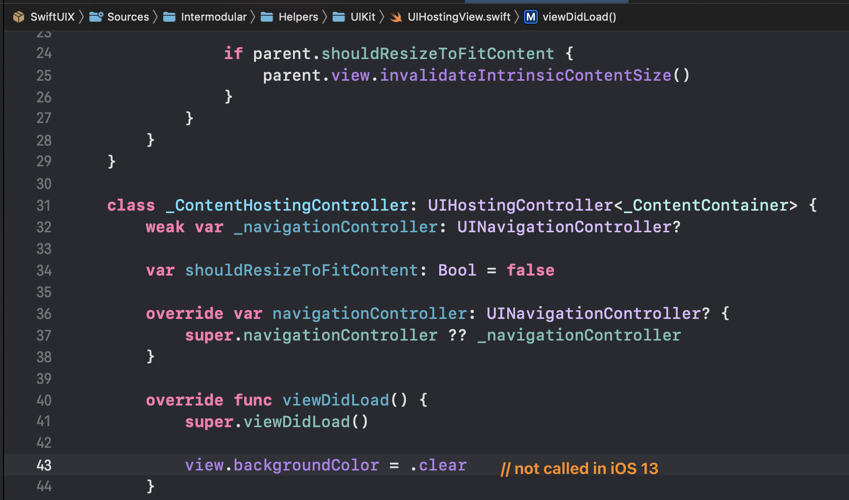This screenshot has width=849, height=500.
Task: Click the Swift bird icon beside UIHostingView.swift
Action: tap(395, 16)
